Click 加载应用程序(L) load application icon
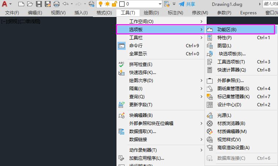278x166 pixels. click(x=122, y=158)
